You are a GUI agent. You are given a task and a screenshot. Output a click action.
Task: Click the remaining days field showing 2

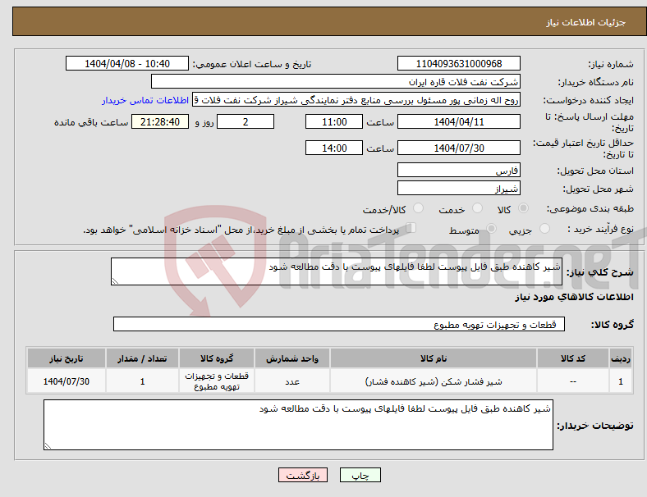coord(245,122)
